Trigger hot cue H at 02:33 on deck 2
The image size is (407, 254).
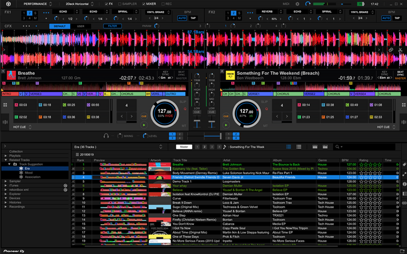coord(381,117)
